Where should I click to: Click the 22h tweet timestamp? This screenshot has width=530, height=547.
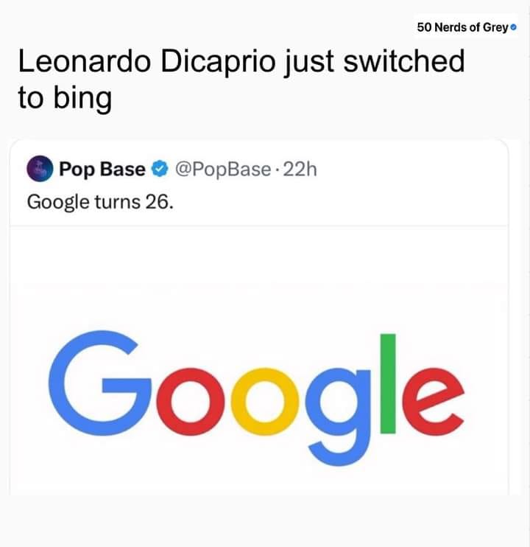click(300, 170)
